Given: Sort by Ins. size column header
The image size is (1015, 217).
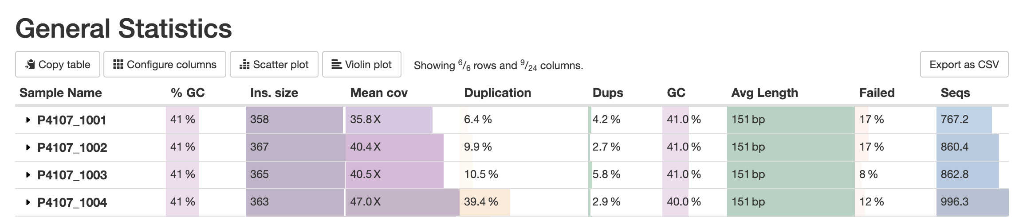Looking at the screenshot, I should pos(274,93).
